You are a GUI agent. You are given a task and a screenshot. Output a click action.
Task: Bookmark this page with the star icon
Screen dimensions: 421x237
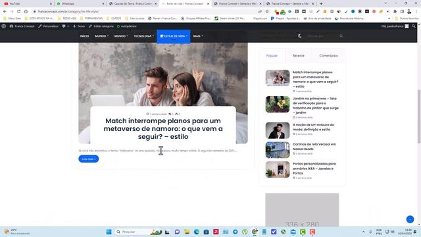(267, 12)
